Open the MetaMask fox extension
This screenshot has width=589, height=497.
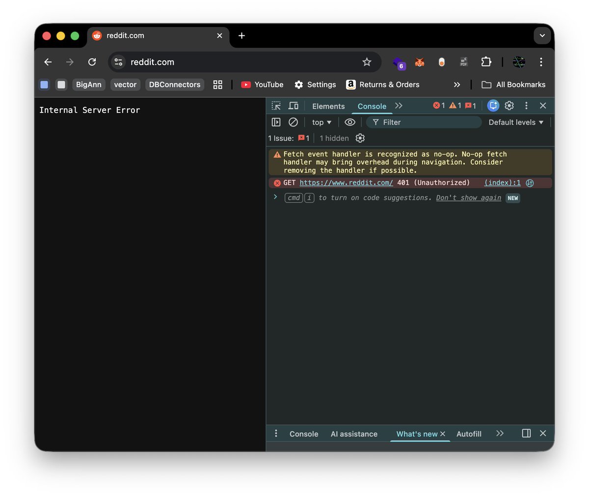tap(419, 62)
